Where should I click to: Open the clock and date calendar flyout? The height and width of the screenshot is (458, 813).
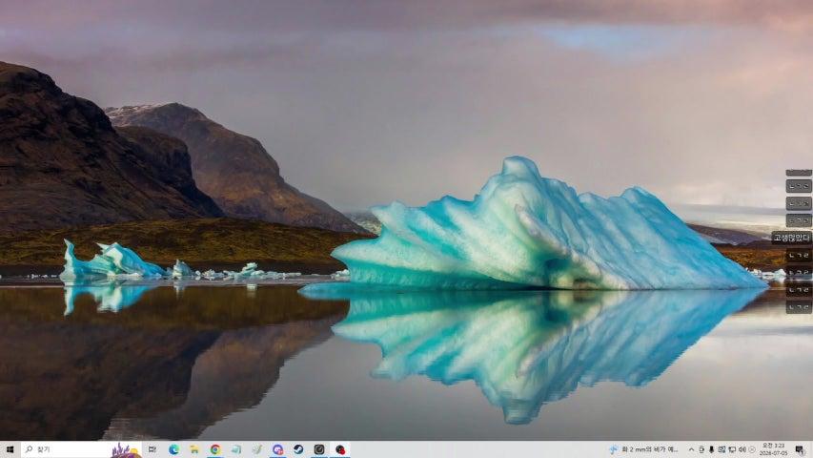click(774, 449)
